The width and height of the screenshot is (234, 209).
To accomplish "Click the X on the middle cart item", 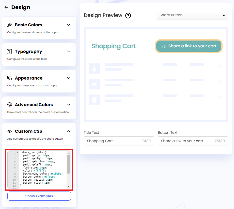I will 220,82.
